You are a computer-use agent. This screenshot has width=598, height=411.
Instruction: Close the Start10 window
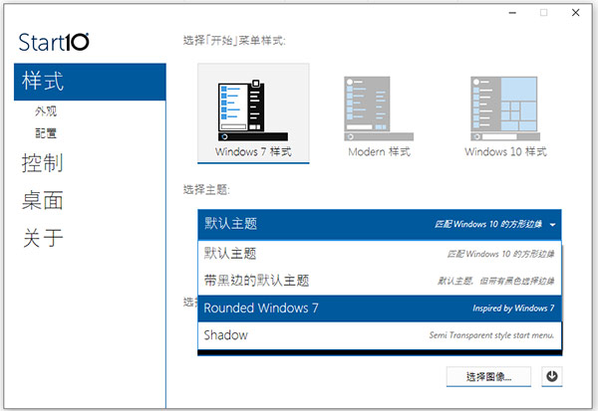[576, 13]
